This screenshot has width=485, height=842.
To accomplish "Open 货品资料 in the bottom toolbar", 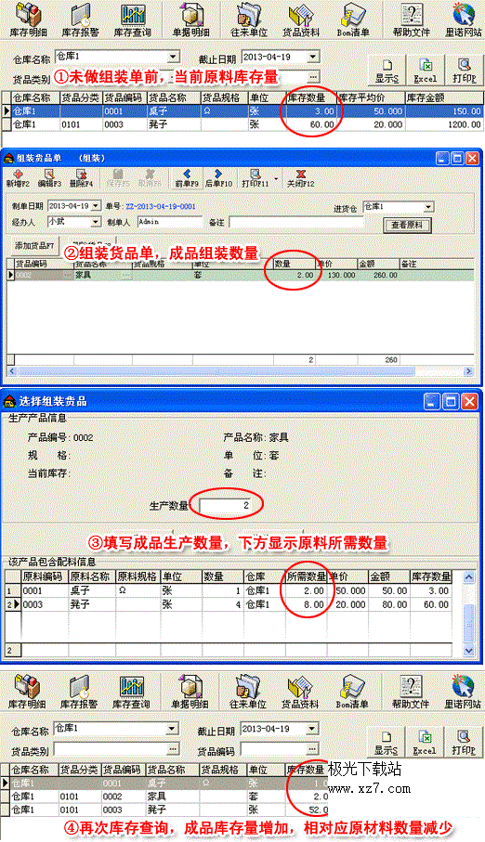I will point(300,692).
